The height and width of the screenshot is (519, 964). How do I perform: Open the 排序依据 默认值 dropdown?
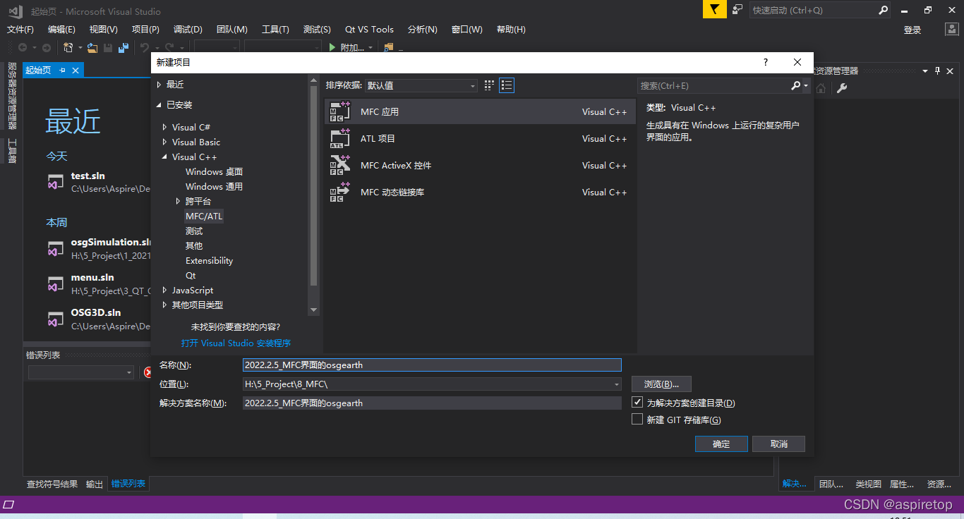[x=421, y=85]
